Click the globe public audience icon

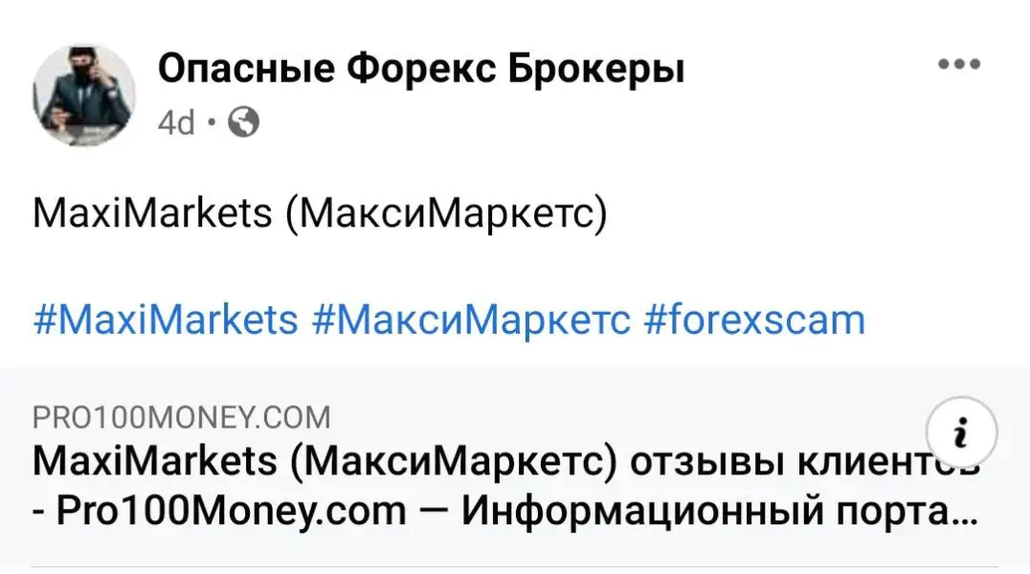pos(245,121)
